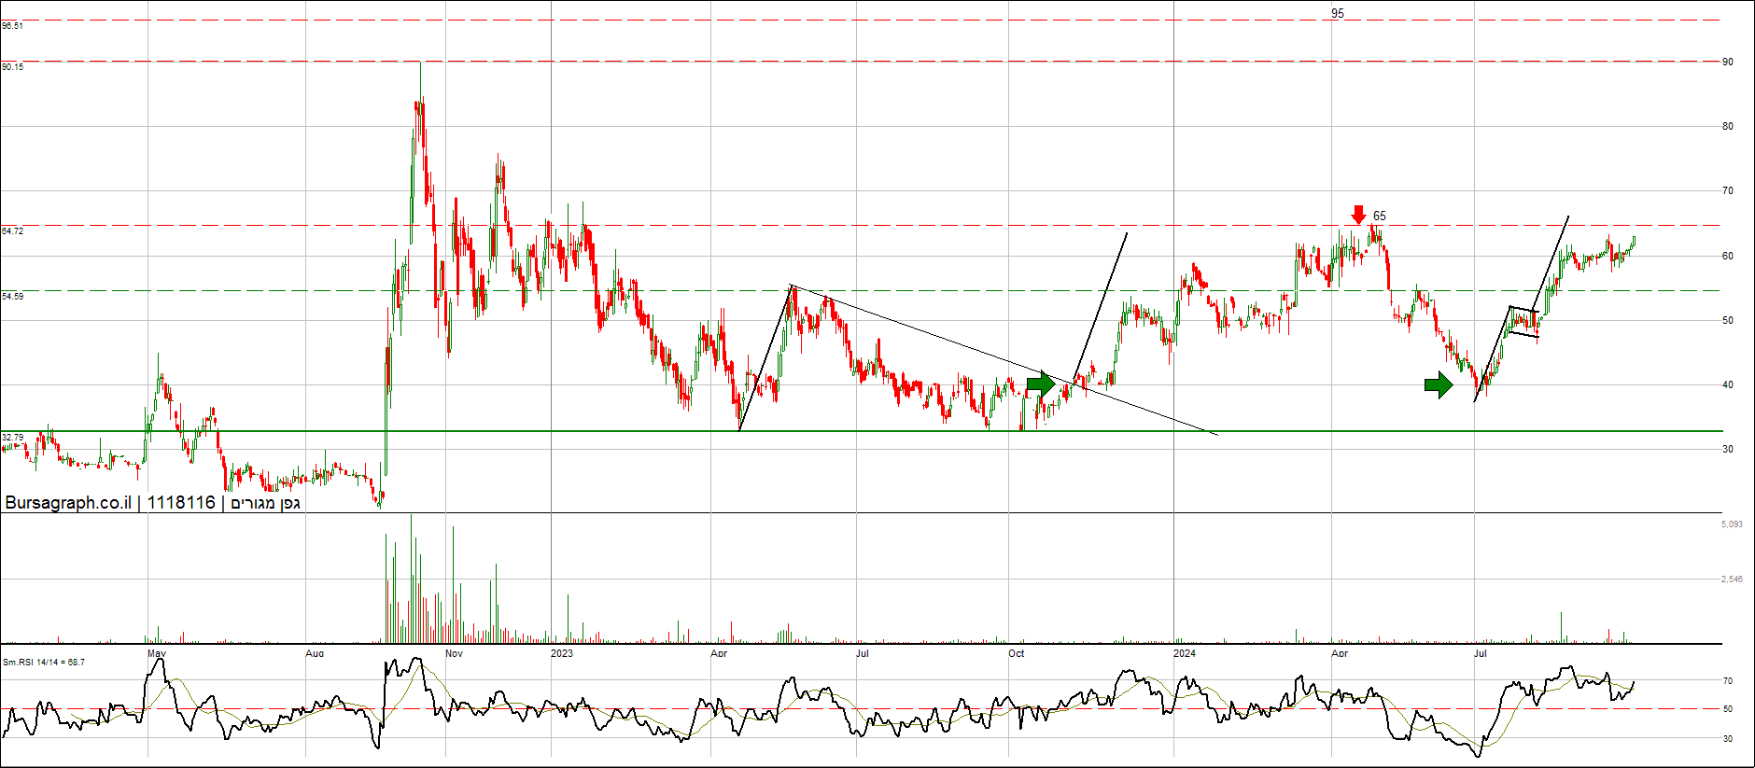
Task: Click the 5,093 volume scale label
Action: click(1732, 524)
